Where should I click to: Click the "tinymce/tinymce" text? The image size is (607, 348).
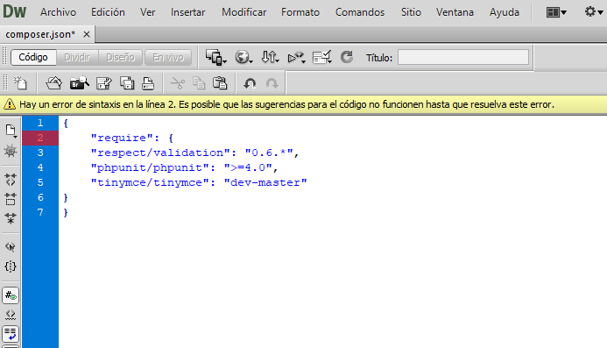click(150, 182)
